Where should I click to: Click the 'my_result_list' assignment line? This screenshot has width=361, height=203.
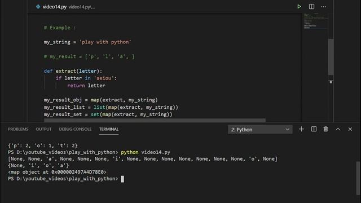111,107
